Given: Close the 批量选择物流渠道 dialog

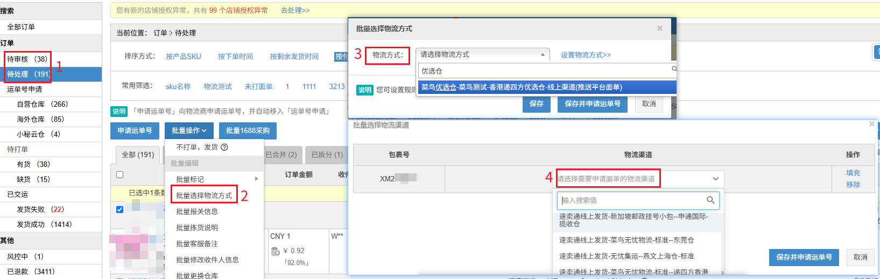Looking at the screenshot, I should tap(872, 124).
